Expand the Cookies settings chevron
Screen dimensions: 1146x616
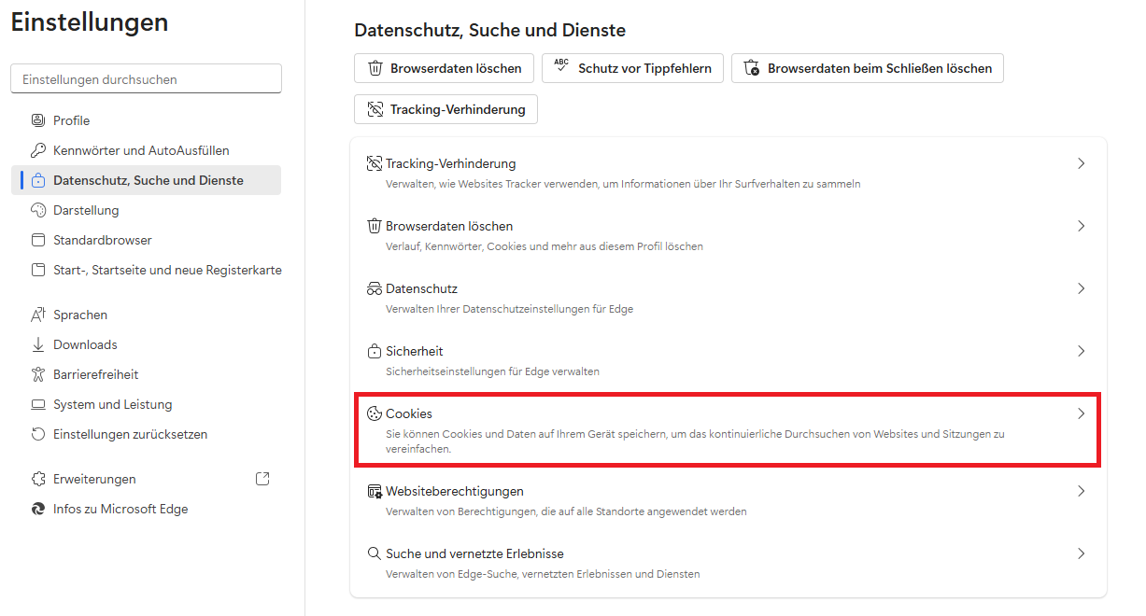1081,413
